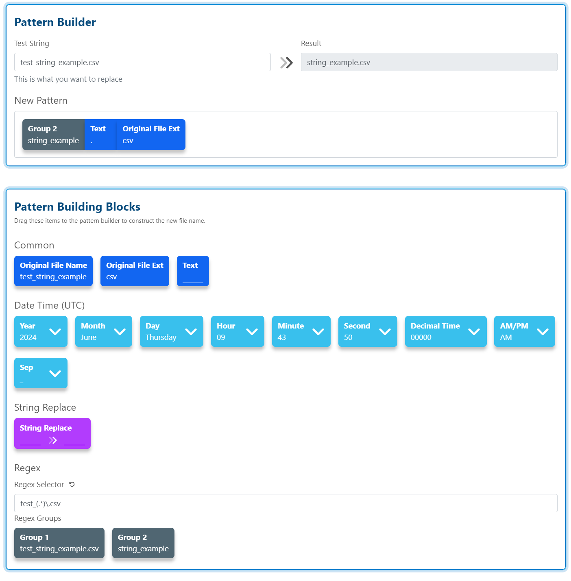Click the Text block in Common section
The image size is (571, 581).
[x=193, y=271]
